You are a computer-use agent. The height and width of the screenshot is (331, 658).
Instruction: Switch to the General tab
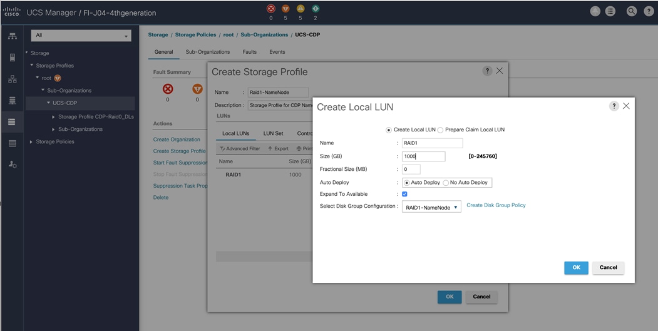(163, 52)
